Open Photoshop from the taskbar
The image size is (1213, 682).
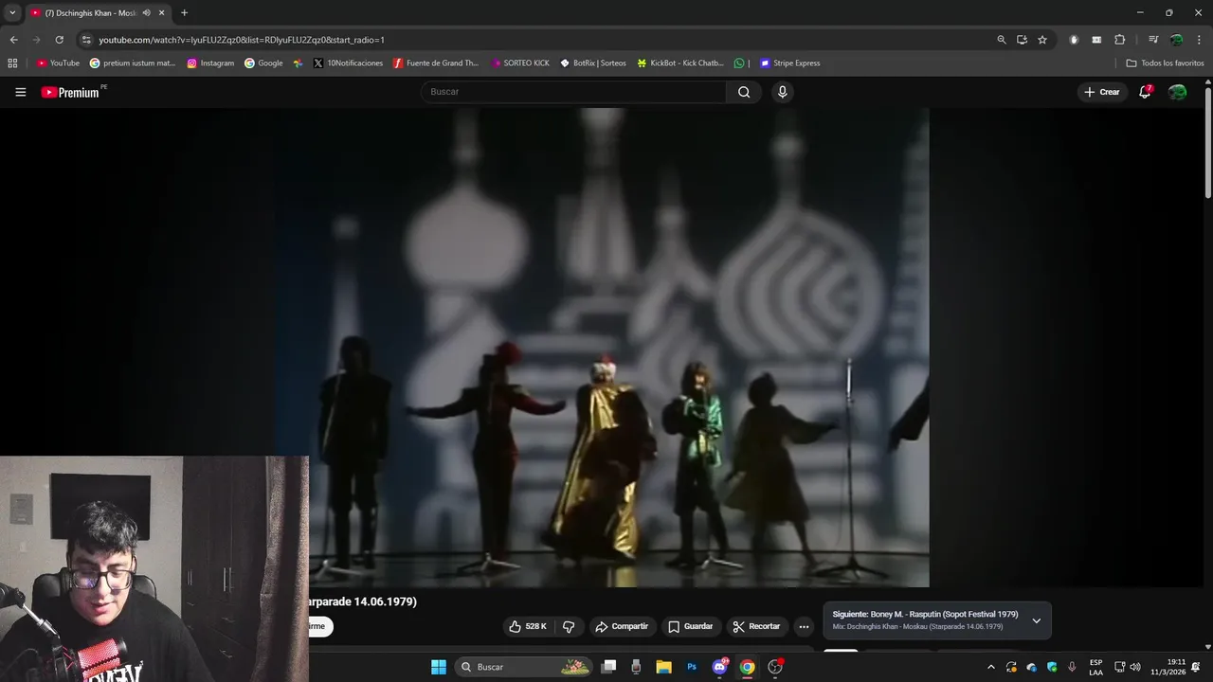coord(692,667)
